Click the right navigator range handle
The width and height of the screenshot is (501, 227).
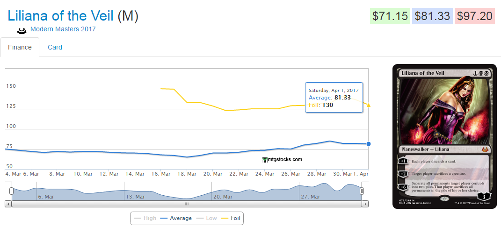tap(362, 191)
